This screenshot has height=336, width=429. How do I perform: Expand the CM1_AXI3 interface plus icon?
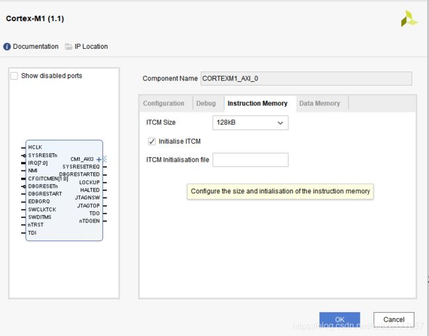(x=99, y=159)
